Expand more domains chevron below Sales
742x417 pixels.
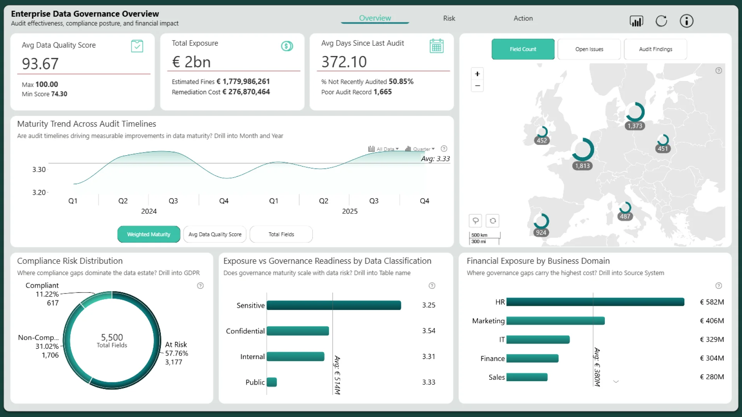coord(616,381)
